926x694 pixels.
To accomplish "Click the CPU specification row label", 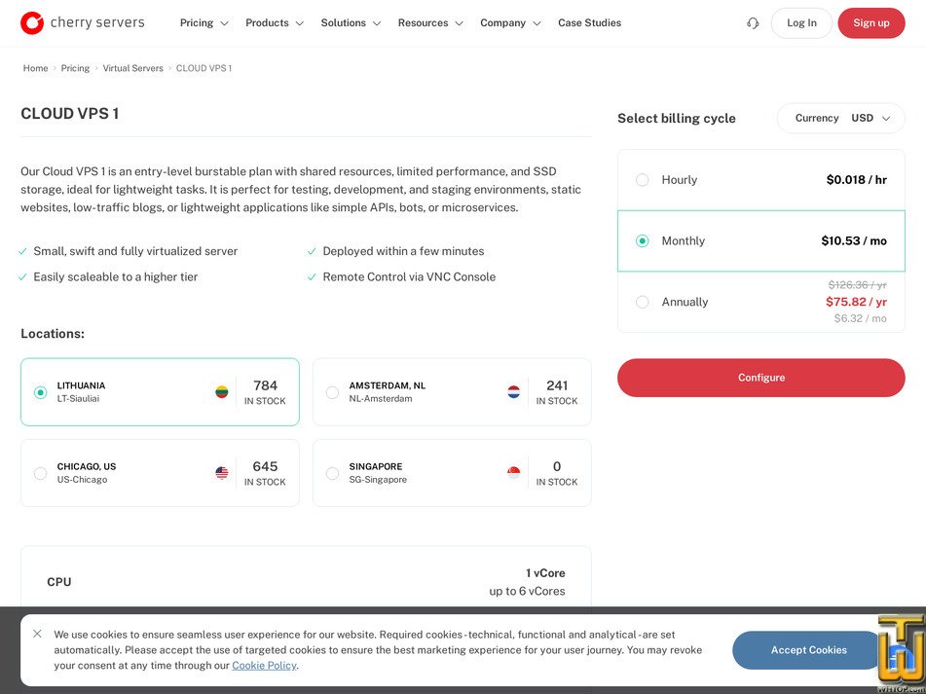I will pos(59,582).
